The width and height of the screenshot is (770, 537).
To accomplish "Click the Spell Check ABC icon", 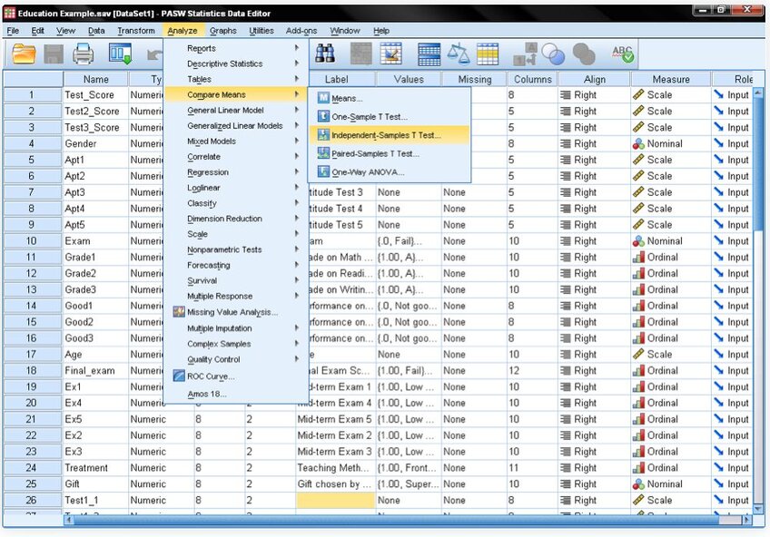I will (x=623, y=54).
